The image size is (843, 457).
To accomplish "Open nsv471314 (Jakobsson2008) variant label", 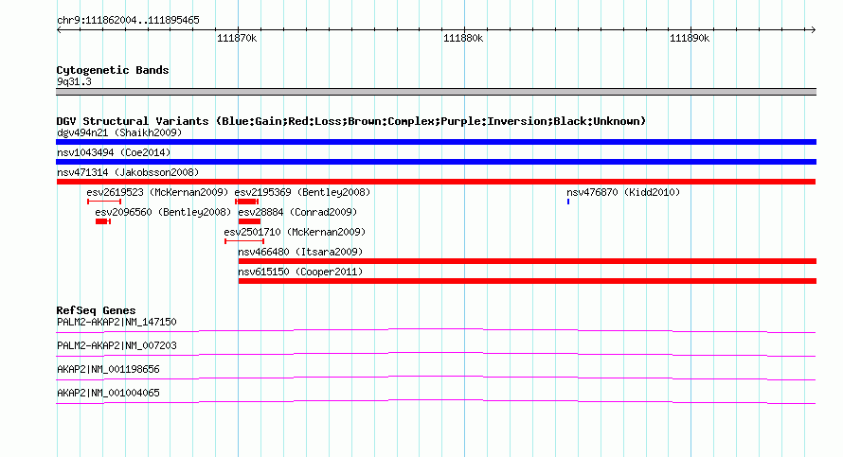I will [x=128, y=172].
